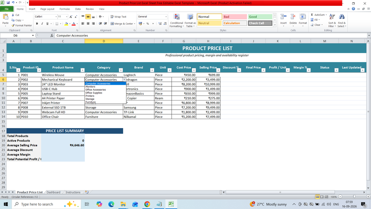Apply the Neutral cell style
The image size is (371, 209).
[209, 23]
